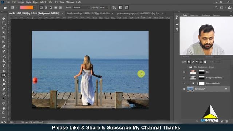The width and height of the screenshot is (233, 131).
Task: Choose Angle Gradient style icon
Action: coord(51,8)
